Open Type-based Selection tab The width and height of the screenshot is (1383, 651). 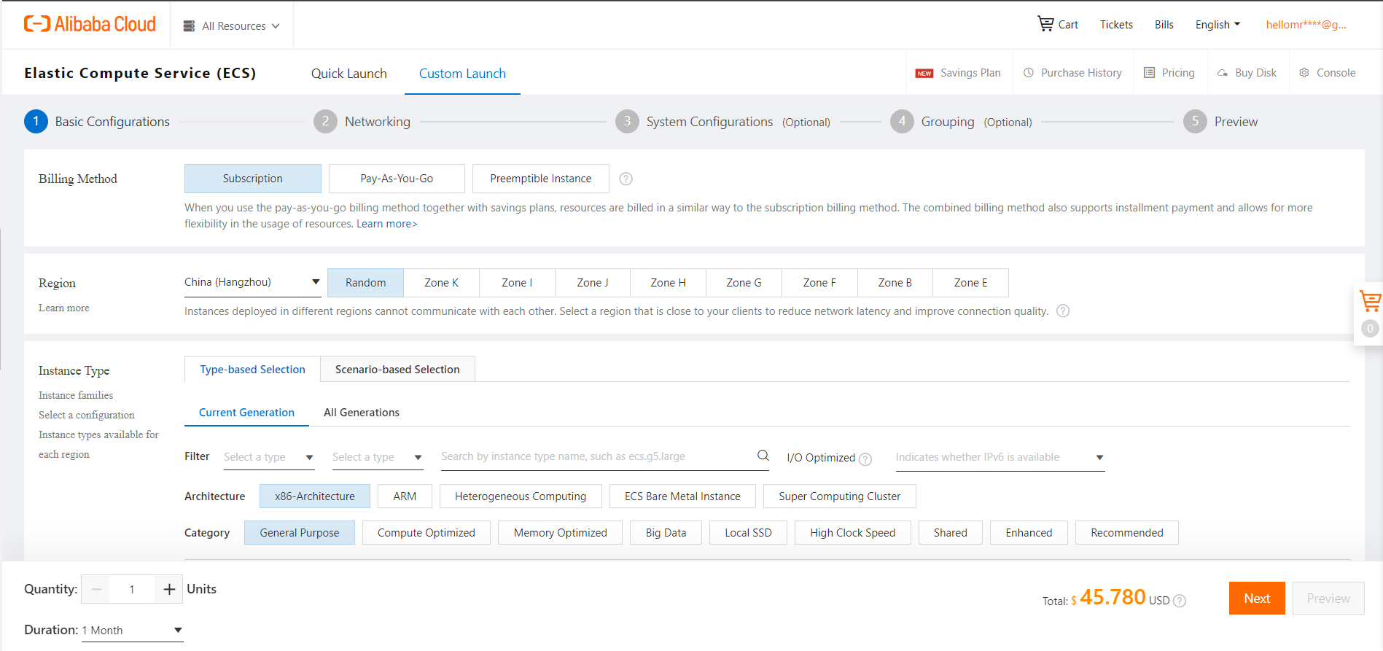tap(252, 370)
